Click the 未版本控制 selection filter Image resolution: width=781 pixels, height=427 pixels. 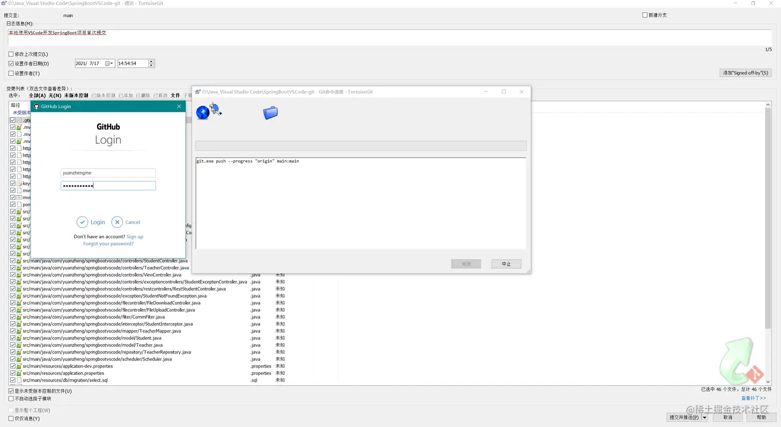click(x=76, y=96)
